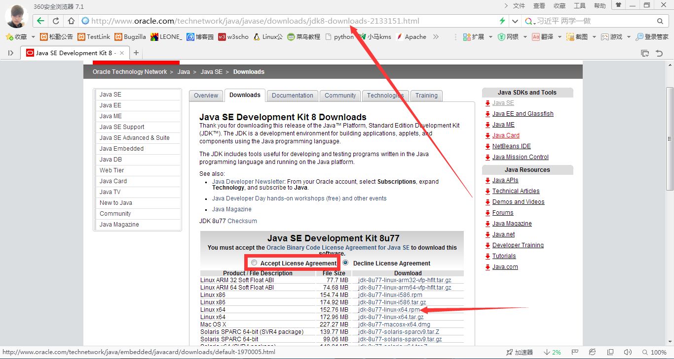Open the tab sidebar toggle left of tabs

(11, 53)
